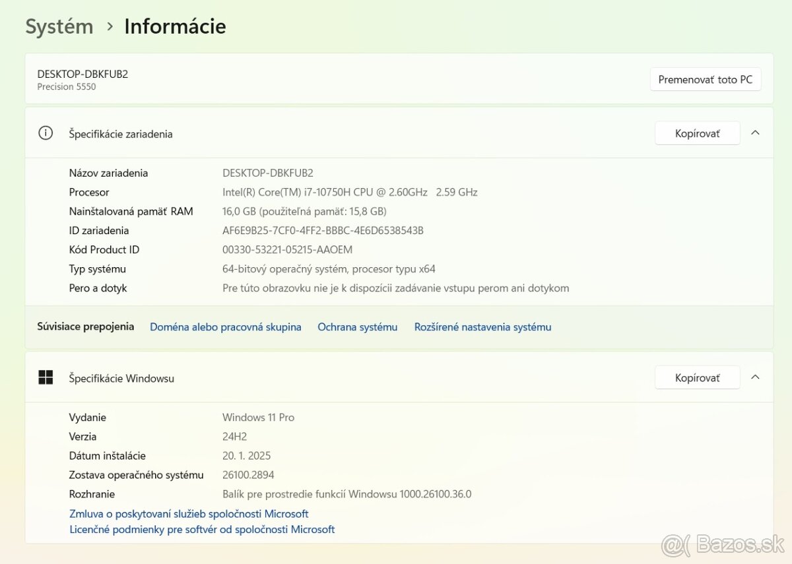Image resolution: width=792 pixels, height=564 pixels.
Task: Select the Windows 11 Pro edition text
Action: pyautogui.click(x=258, y=417)
